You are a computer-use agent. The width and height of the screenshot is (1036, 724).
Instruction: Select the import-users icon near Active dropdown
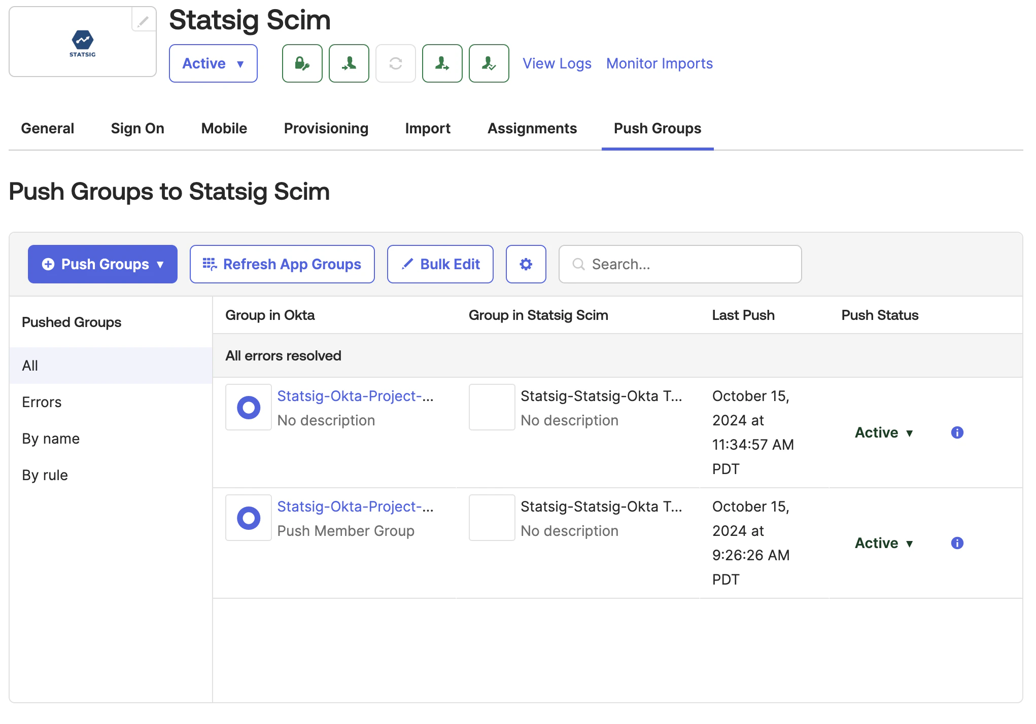tap(349, 63)
